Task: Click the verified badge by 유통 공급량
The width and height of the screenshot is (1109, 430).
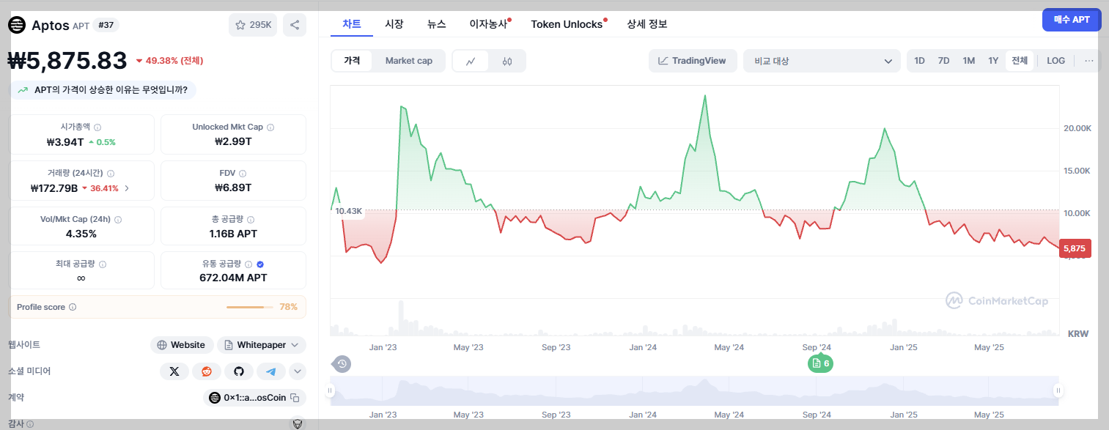Action: point(260,264)
